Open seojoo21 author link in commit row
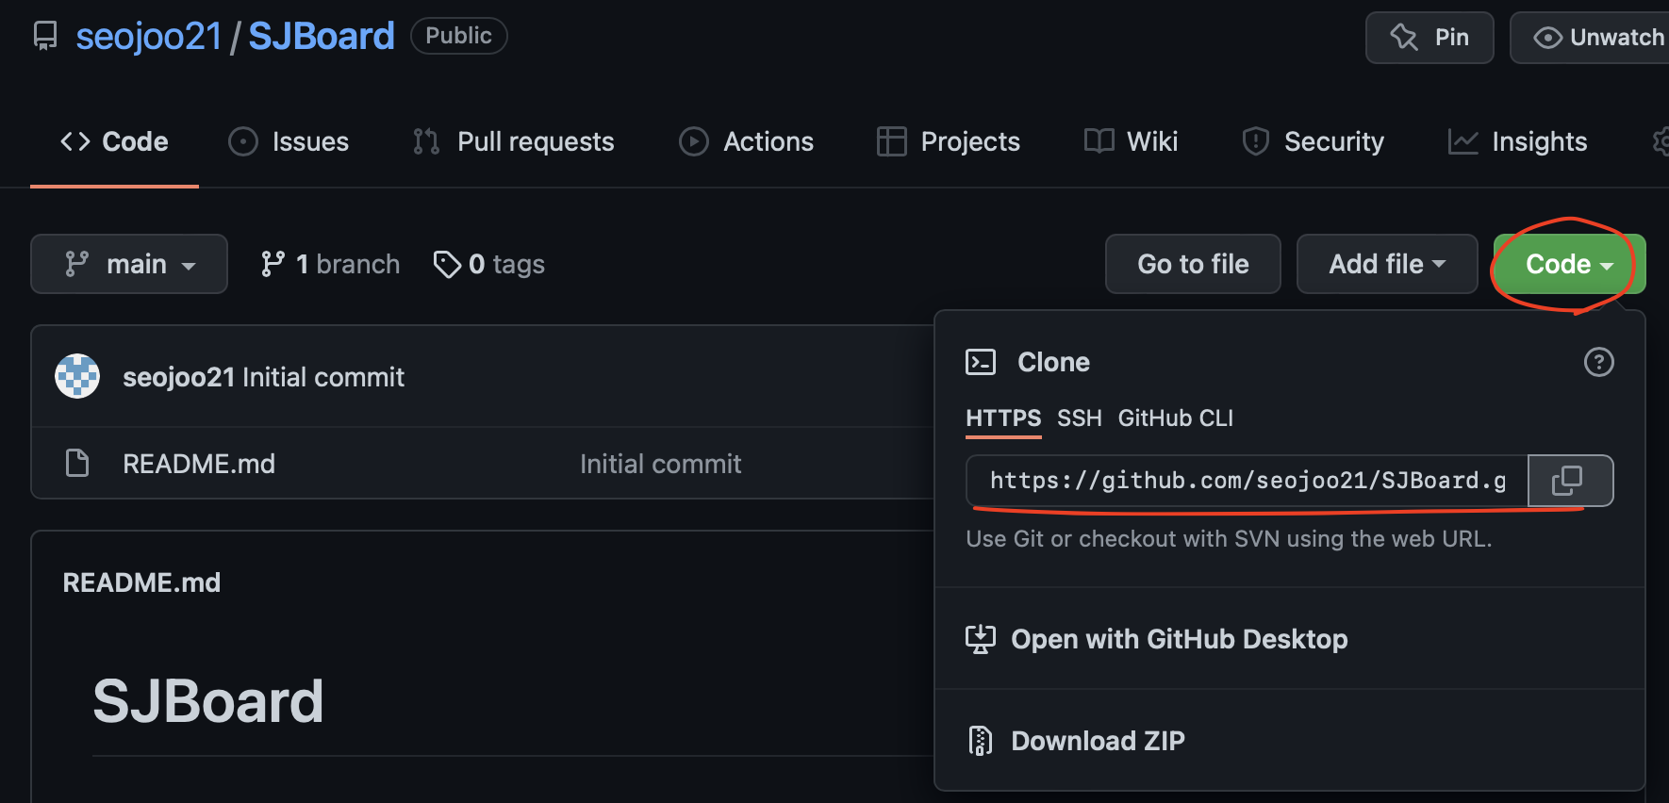The image size is (1669, 803). coord(178,377)
